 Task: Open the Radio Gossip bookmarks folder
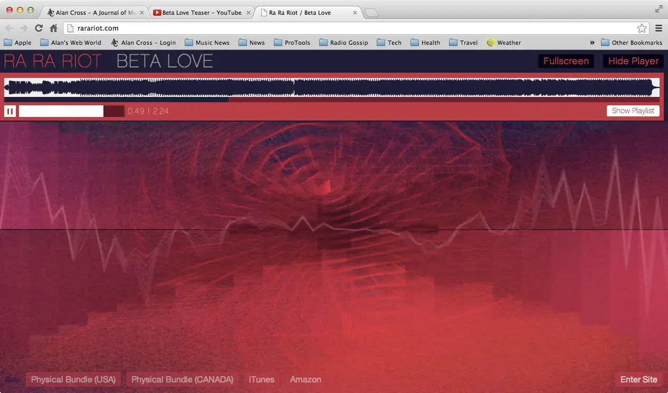[x=343, y=43]
